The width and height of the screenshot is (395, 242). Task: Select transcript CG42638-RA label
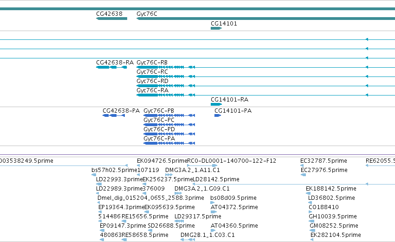click(115, 63)
